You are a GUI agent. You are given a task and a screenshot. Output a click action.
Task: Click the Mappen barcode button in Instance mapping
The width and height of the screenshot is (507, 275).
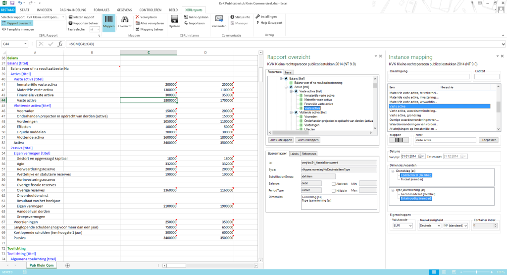[399, 140]
